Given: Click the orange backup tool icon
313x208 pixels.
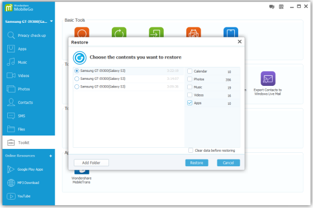Looking at the screenshot, I should pyautogui.click(x=82, y=32).
